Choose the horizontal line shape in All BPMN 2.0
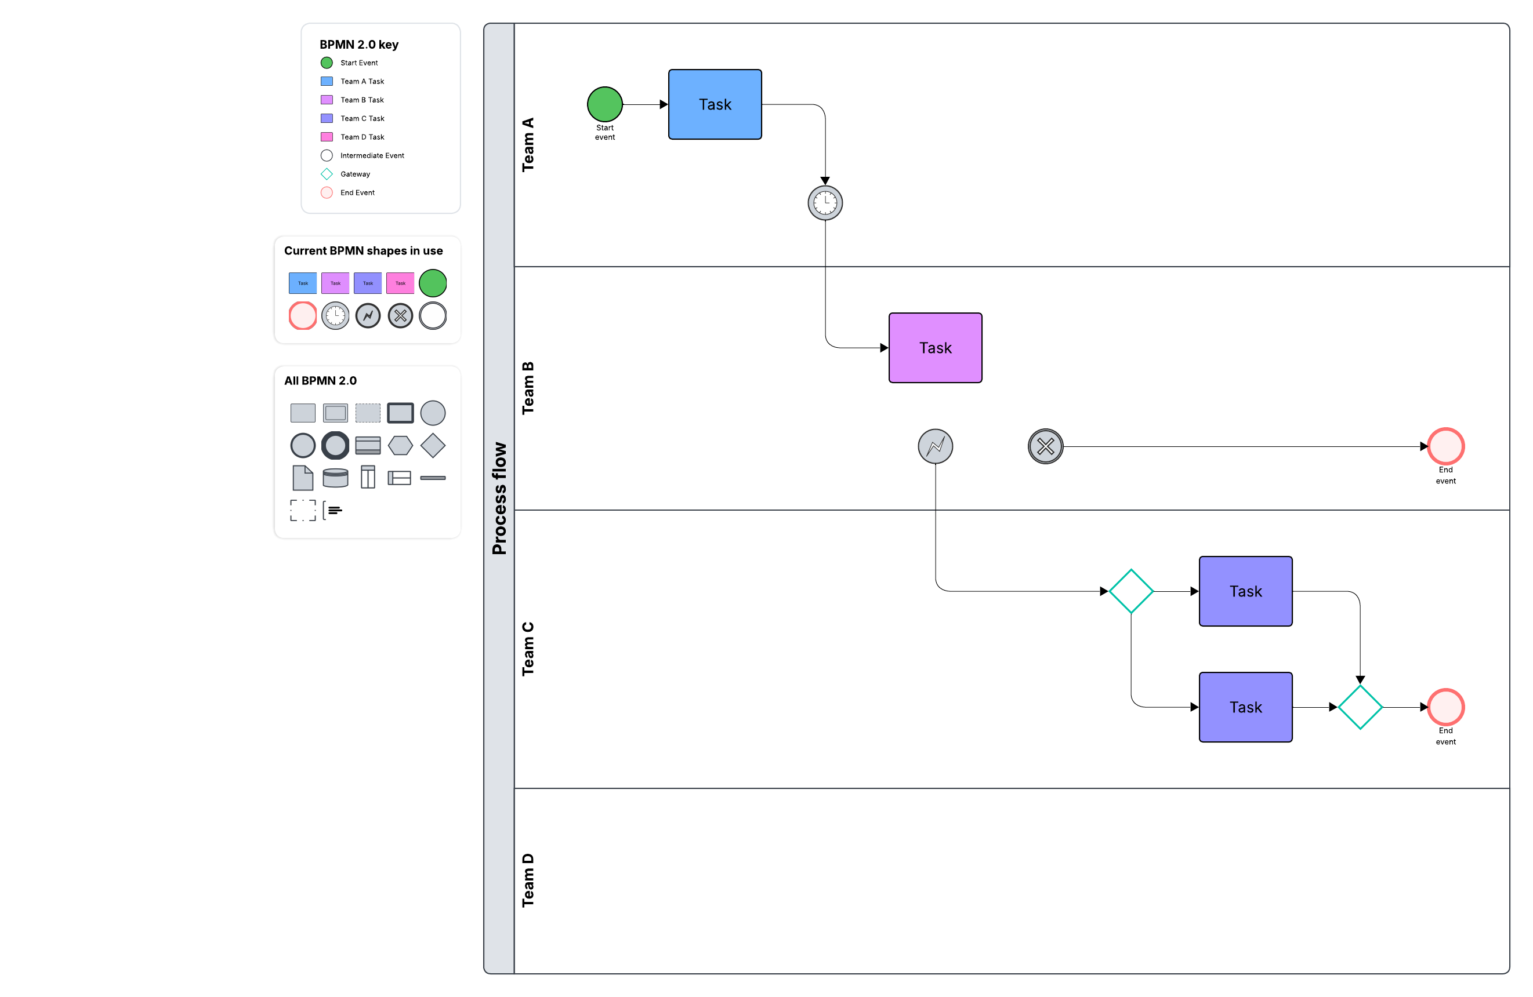1533x997 pixels. [433, 478]
